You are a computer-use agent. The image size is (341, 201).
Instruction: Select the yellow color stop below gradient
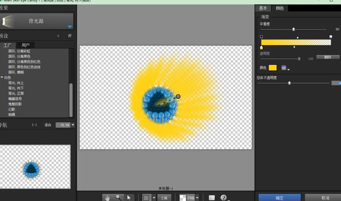[261, 47]
